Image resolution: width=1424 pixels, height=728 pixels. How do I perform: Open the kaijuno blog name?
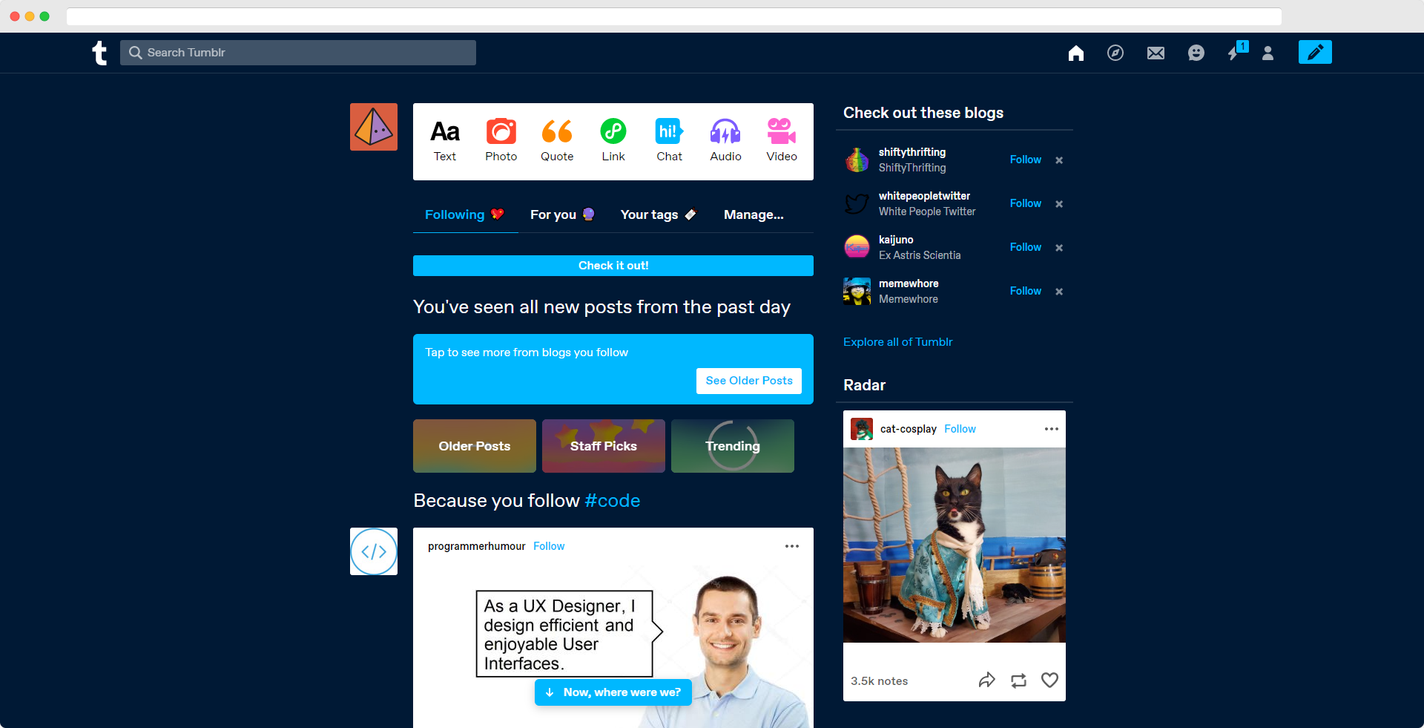click(x=896, y=240)
